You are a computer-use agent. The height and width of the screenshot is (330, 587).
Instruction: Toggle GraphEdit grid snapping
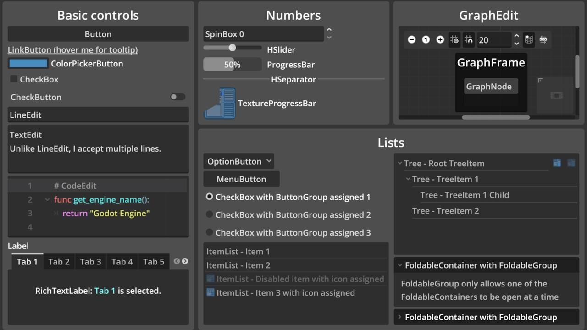[x=469, y=40]
